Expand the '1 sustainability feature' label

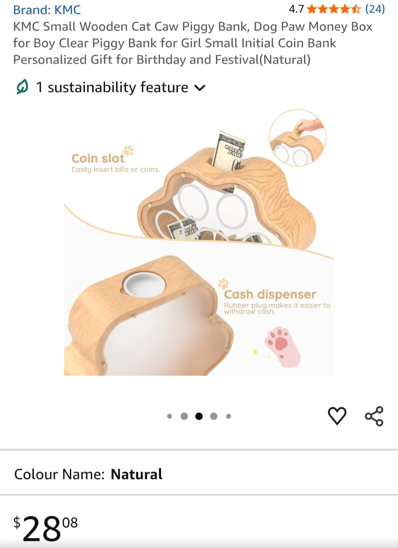[112, 87]
